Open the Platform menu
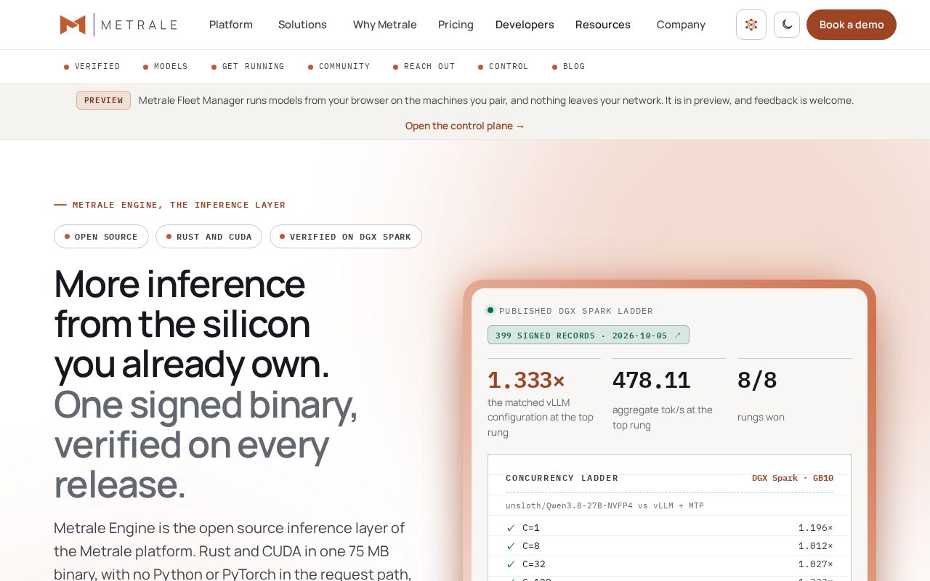Viewport: 930px width, 581px height. pos(231,25)
